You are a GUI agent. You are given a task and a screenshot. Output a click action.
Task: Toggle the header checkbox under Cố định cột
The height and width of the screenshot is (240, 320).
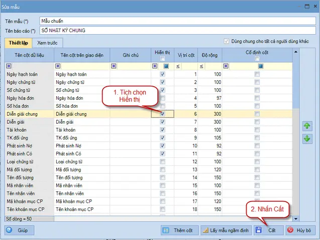point(257,59)
